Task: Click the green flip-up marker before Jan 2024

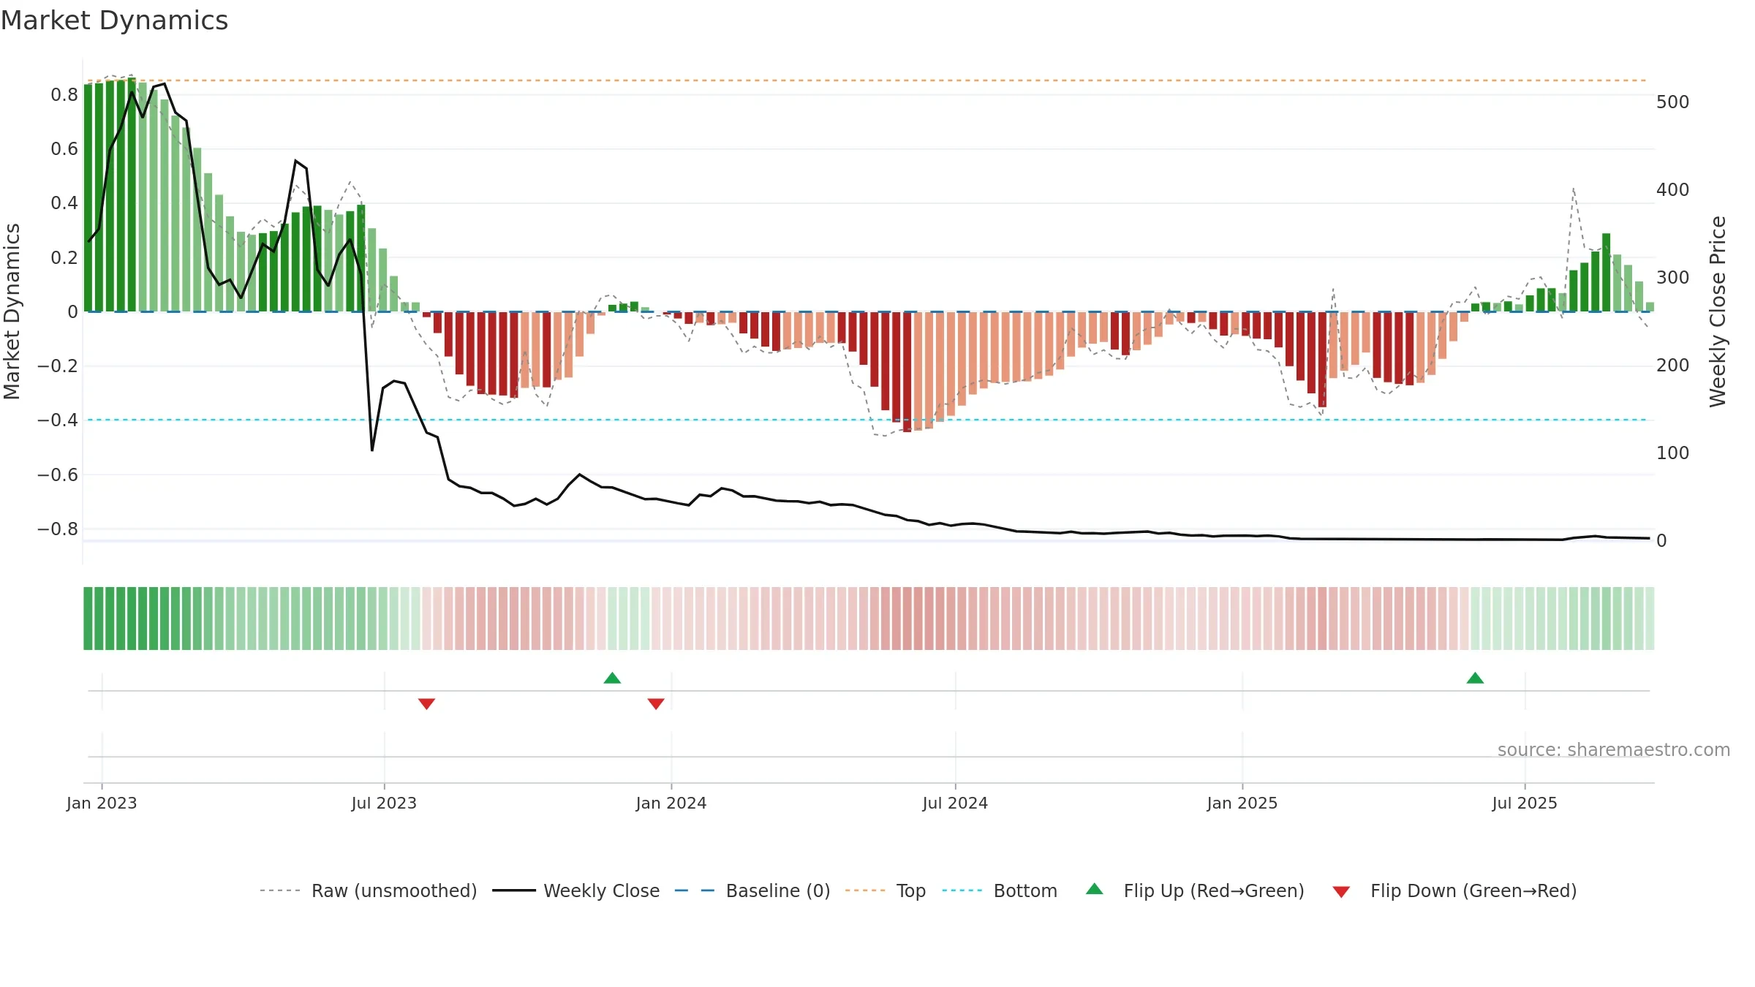Action: coord(612,678)
